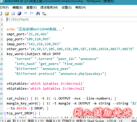
Task: Click the v6iptables variable name
Action: click(17, 89)
